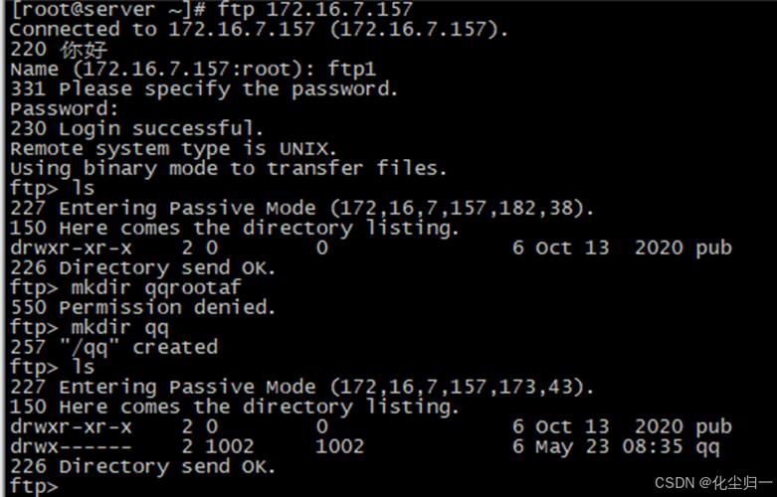Click the "qq" directory name in listing
This screenshot has width=777, height=497.
click(x=707, y=446)
